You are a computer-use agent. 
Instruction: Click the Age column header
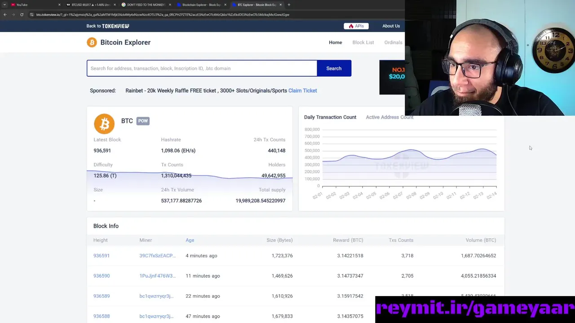(190, 240)
